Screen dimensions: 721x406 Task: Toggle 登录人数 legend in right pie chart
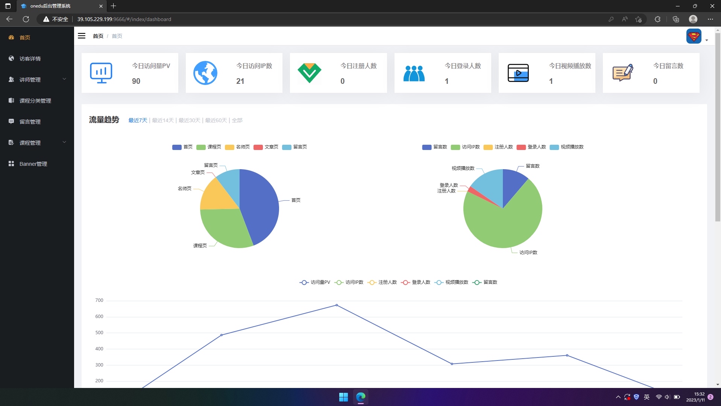point(531,147)
